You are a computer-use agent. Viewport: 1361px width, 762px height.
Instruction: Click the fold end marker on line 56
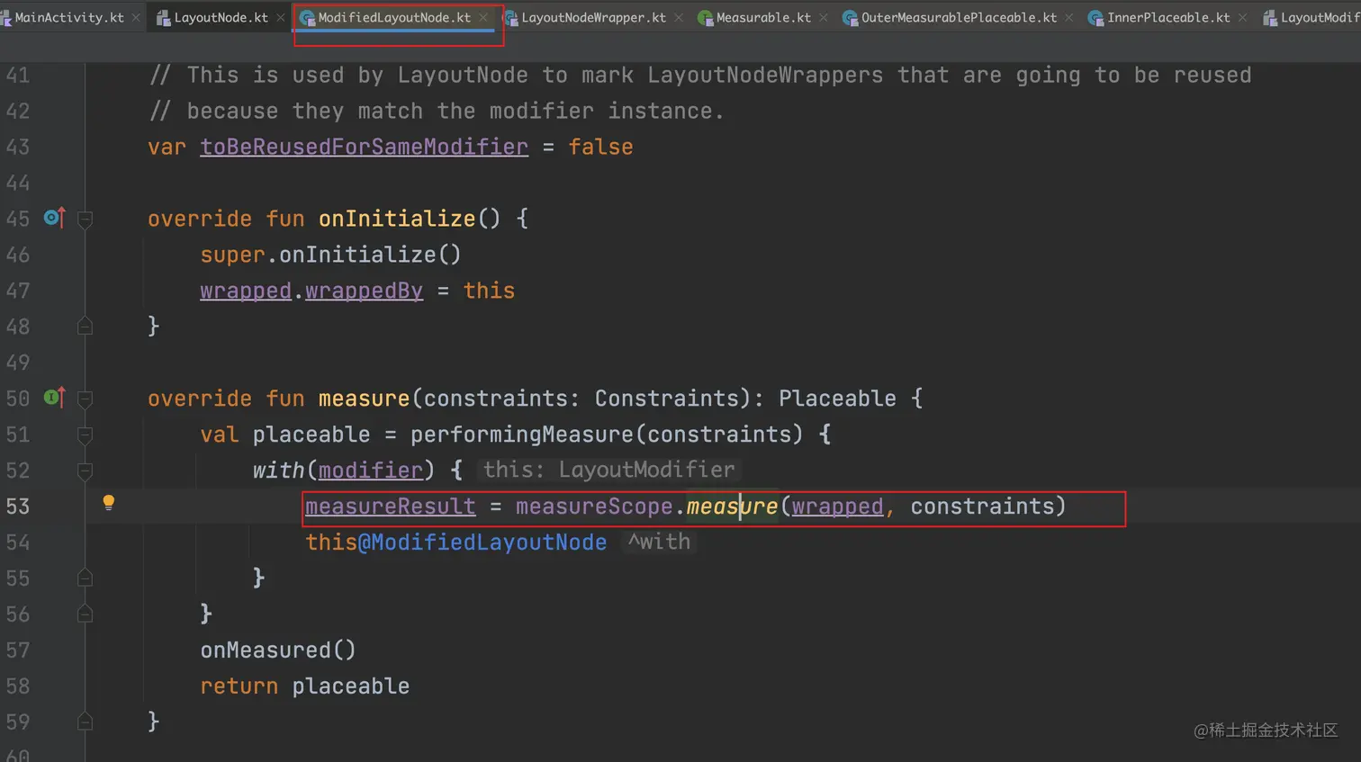click(85, 614)
